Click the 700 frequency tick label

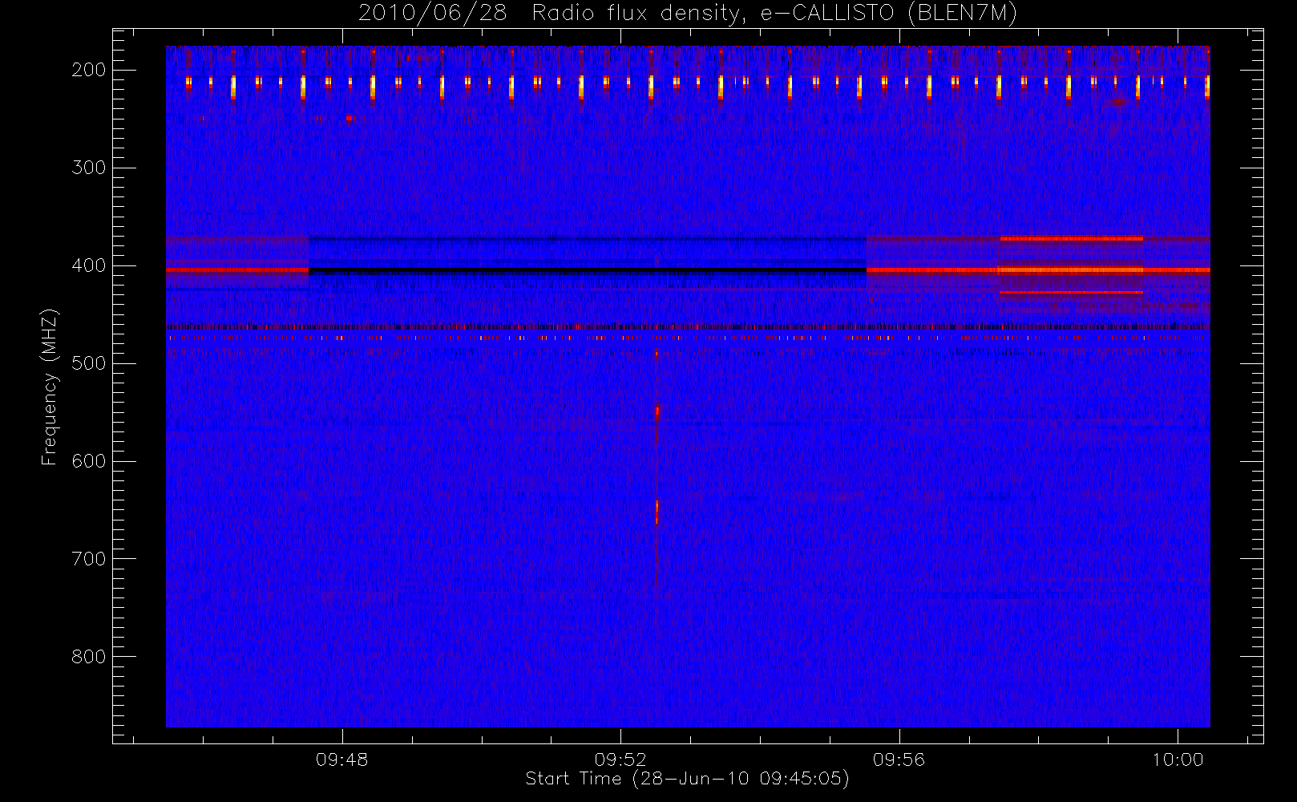click(x=89, y=559)
